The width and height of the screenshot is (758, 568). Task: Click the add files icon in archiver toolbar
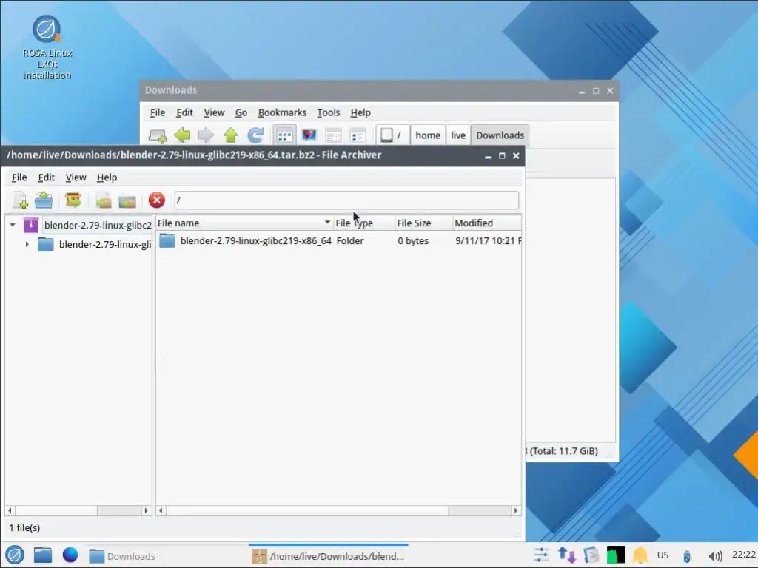[x=104, y=200]
